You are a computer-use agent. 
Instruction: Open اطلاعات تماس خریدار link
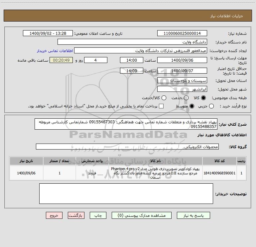[55, 51]
